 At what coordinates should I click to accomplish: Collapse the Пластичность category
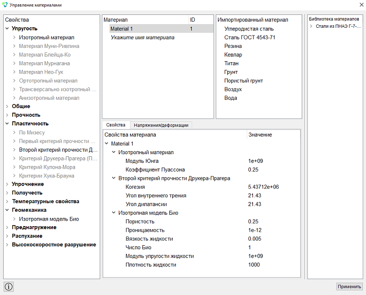(7, 124)
